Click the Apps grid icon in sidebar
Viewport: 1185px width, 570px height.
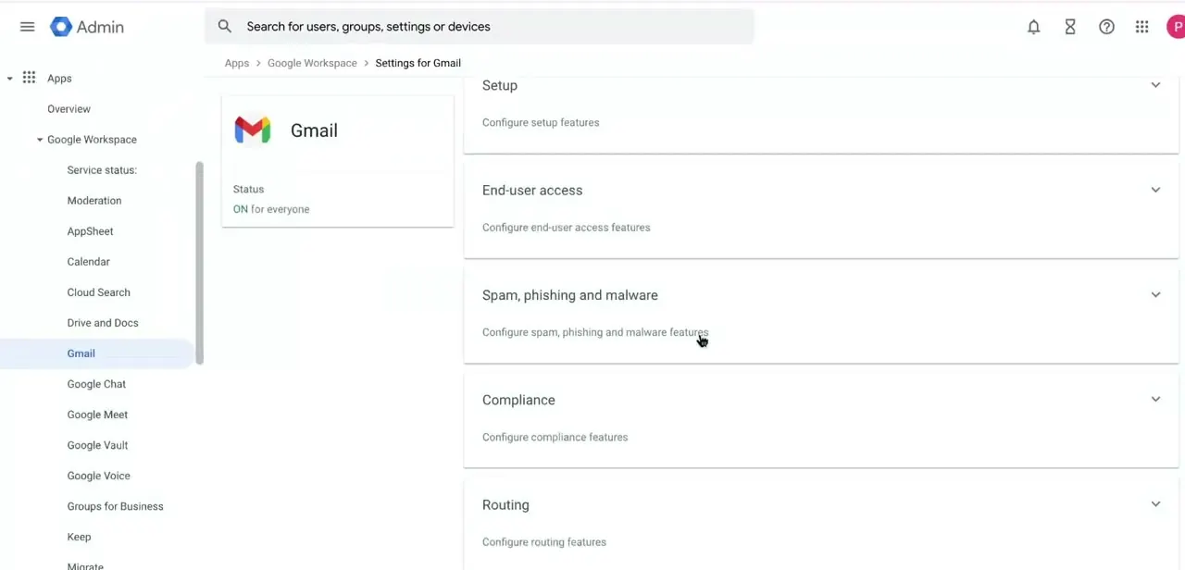29,78
